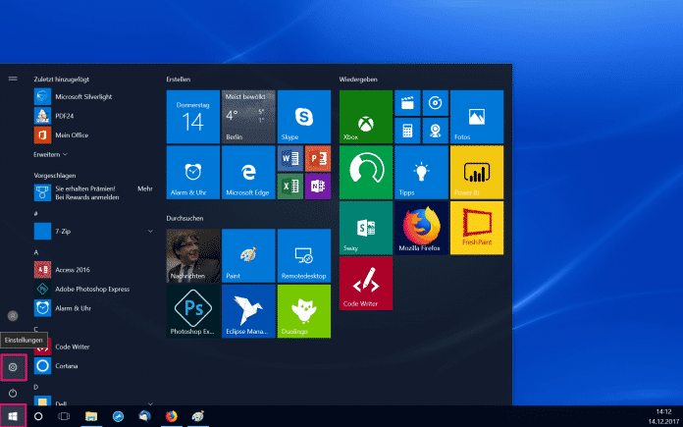Open Einstellungen via the gear icon
The width and height of the screenshot is (683, 427).
tap(13, 367)
